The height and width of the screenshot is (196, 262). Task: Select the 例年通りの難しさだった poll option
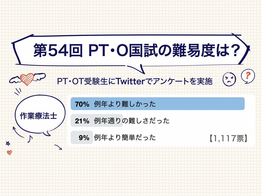tap(132, 121)
